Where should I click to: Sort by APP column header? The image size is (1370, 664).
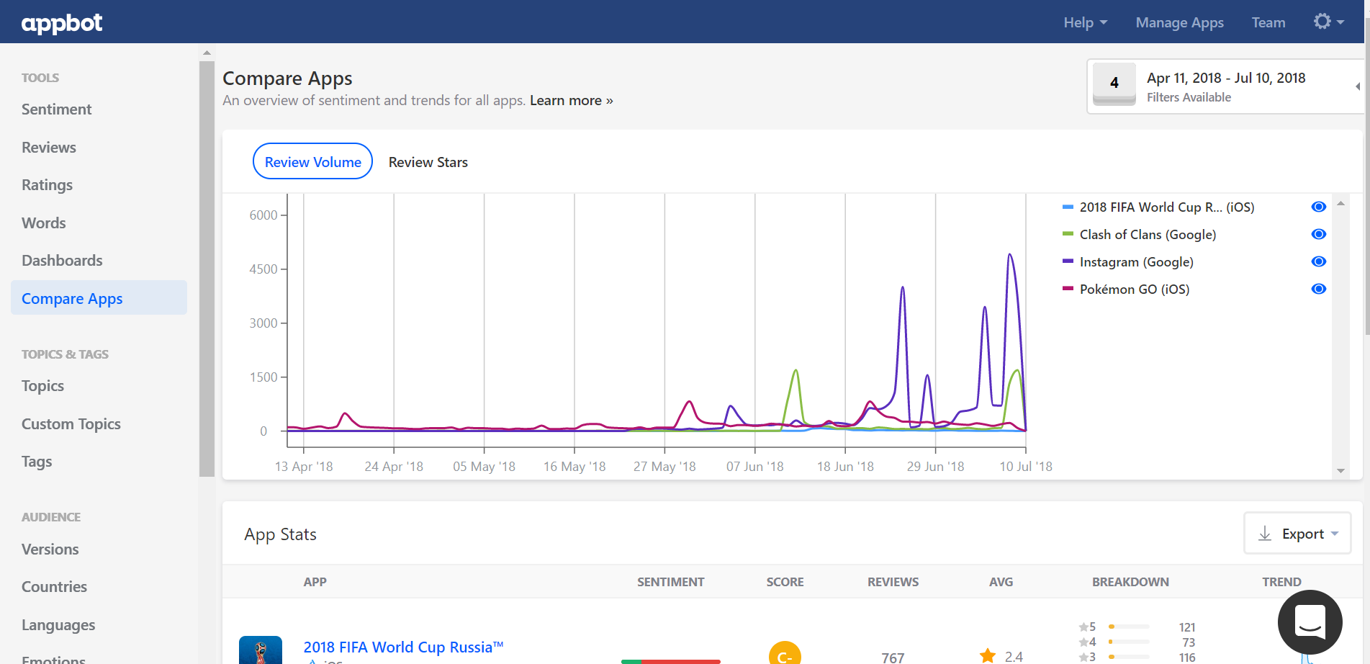[315, 582]
